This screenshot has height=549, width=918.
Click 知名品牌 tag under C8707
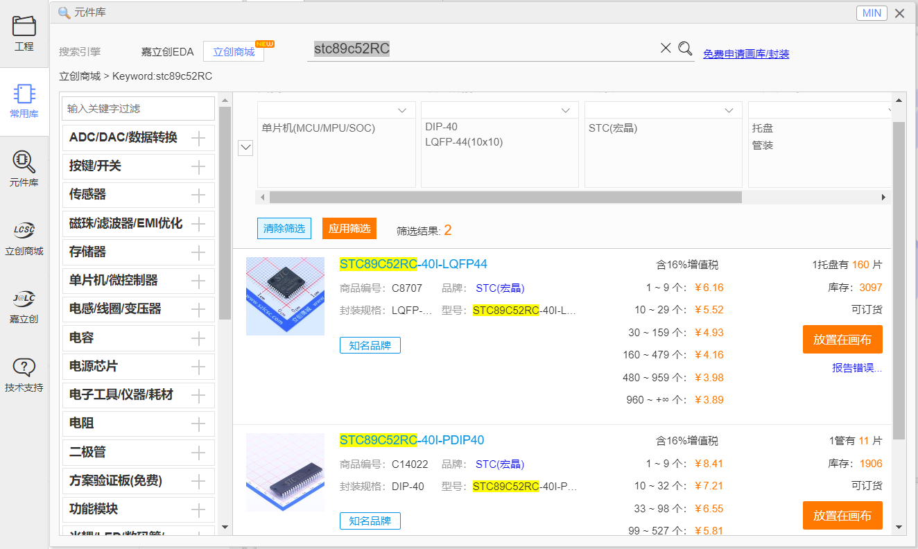(370, 345)
